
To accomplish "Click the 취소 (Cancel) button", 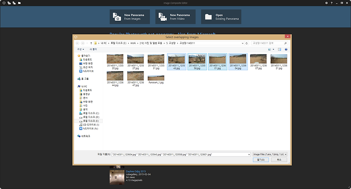I will click(279, 160).
